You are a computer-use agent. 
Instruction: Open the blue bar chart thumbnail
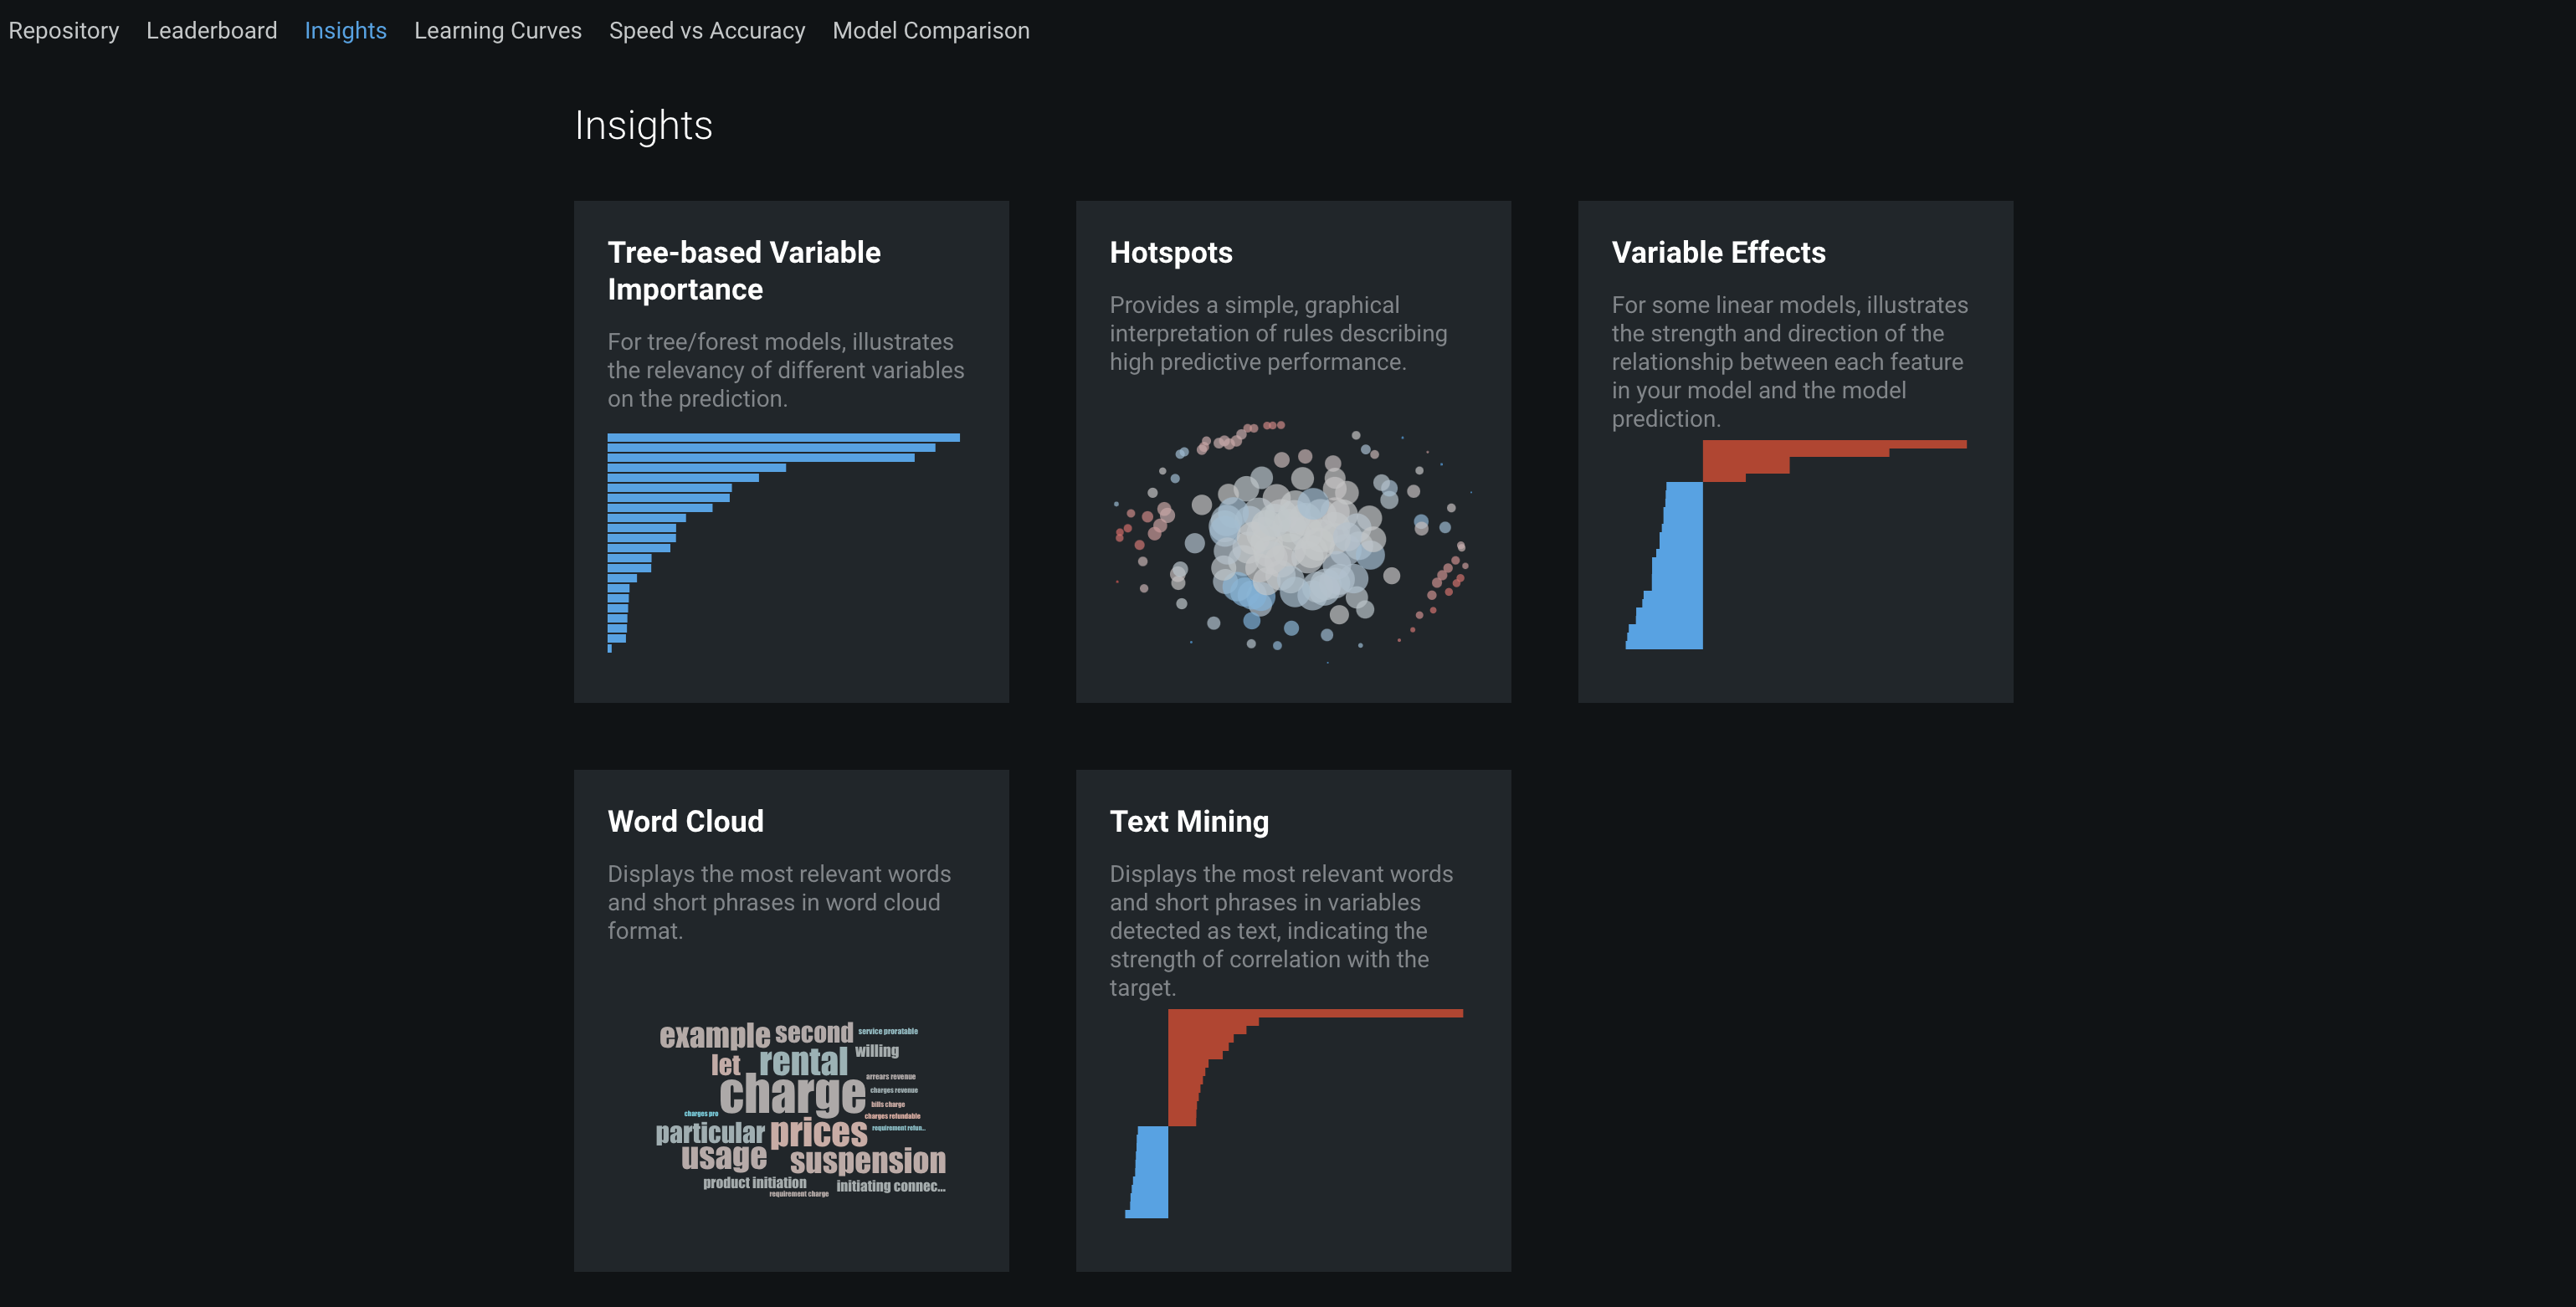[784, 543]
